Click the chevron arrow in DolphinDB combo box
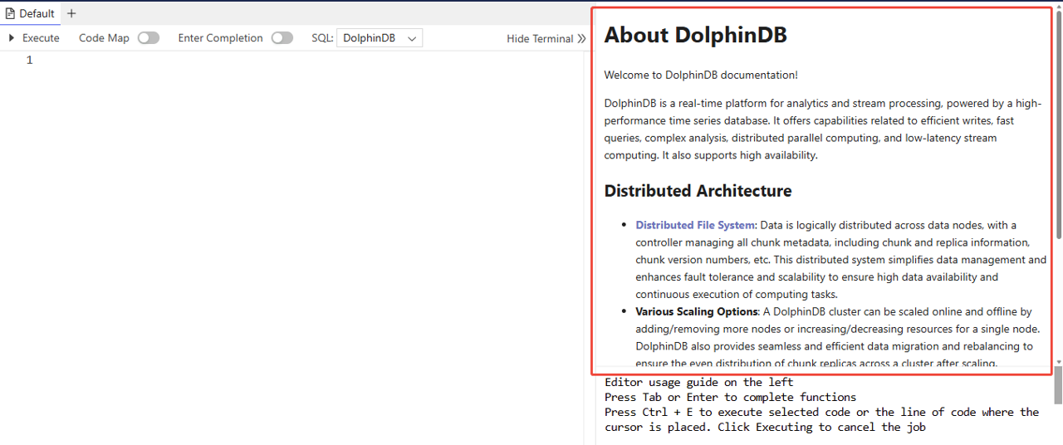 pyautogui.click(x=411, y=39)
